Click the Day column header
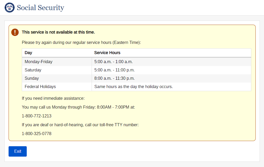Image resolution: width=264 pixels, height=167 pixels. click(x=29, y=53)
